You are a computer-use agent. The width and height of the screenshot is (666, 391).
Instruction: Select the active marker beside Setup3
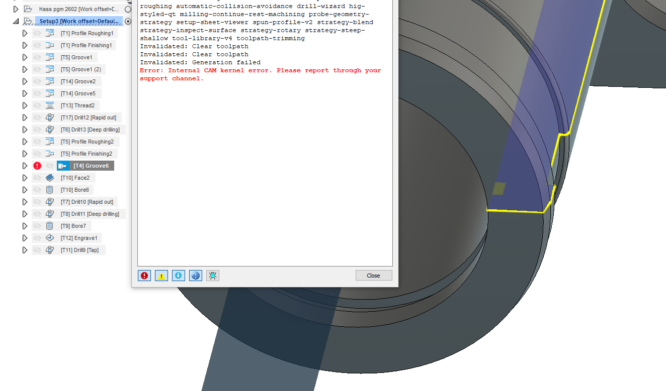pos(128,21)
